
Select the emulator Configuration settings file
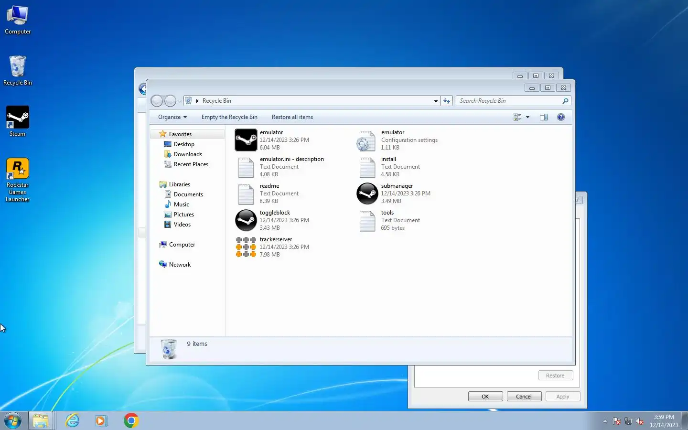[398, 140]
